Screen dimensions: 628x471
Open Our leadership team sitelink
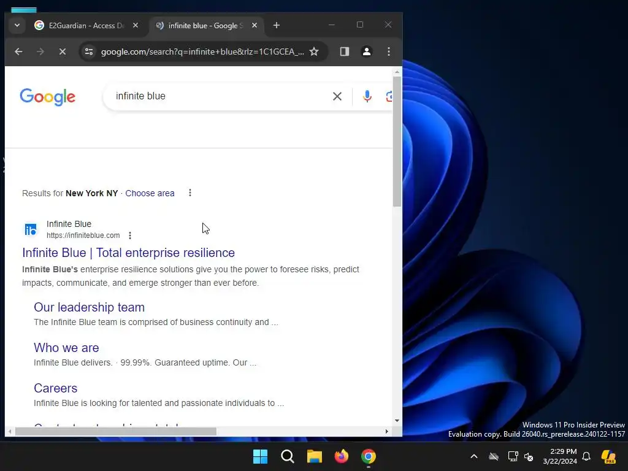click(x=90, y=307)
